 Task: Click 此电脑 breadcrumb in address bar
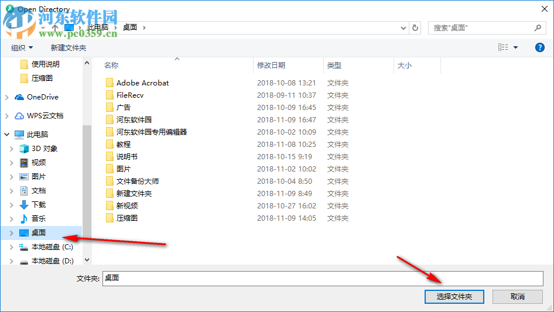tap(98, 27)
